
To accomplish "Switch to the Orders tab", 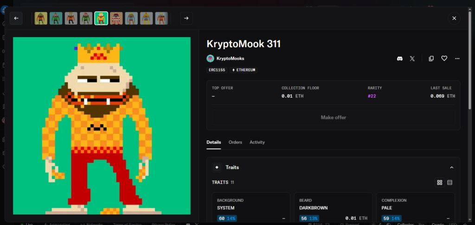I will click(x=235, y=142).
